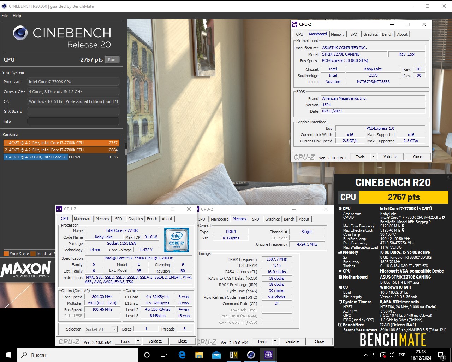Open Memory tab in top CPU-Z window
The width and height of the screenshot is (452, 362).
(x=338, y=34)
